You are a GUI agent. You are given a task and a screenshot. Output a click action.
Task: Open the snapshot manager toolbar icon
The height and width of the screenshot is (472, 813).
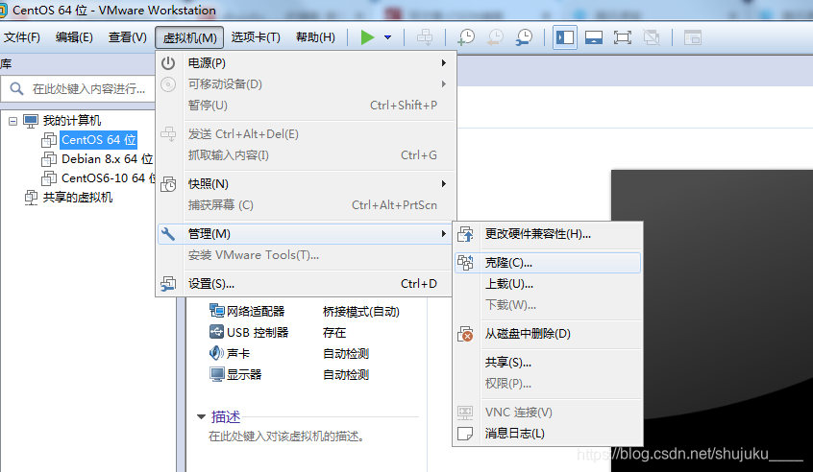(x=524, y=37)
